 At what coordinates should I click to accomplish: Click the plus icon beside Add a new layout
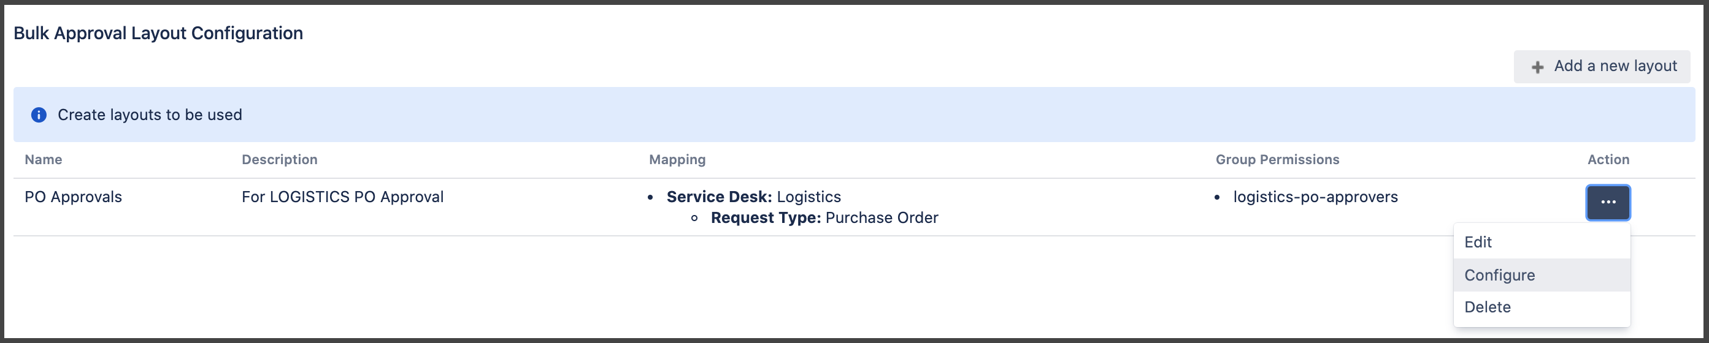pyautogui.click(x=1537, y=67)
